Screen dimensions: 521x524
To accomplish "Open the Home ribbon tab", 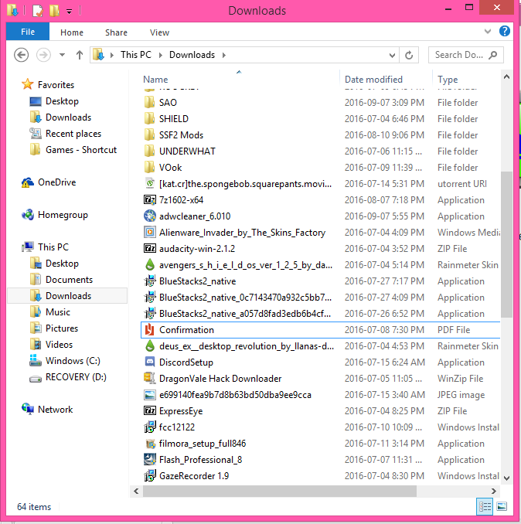I will (x=72, y=32).
